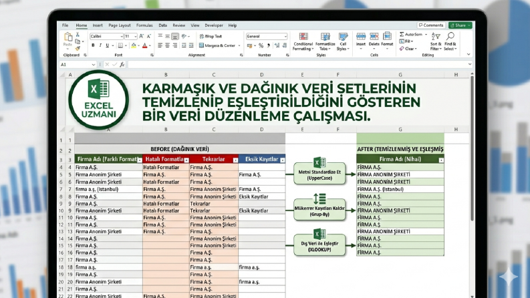This screenshot has height=298, width=530.
Task: Open the Calibri font name dropdown
Action: [x=122, y=36]
